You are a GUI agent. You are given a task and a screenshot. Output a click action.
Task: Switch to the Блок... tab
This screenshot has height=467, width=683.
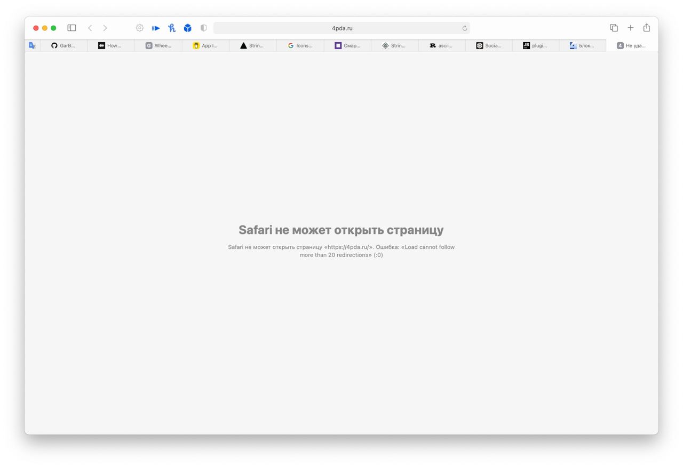[583, 46]
